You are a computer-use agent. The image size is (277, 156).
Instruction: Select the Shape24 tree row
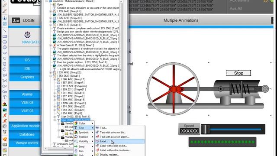tap(72, 86)
